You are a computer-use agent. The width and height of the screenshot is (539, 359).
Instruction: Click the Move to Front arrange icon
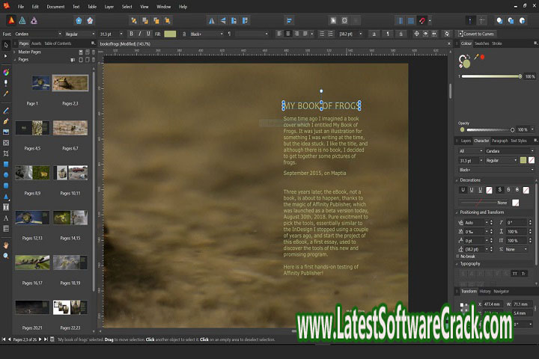(168, 21)
